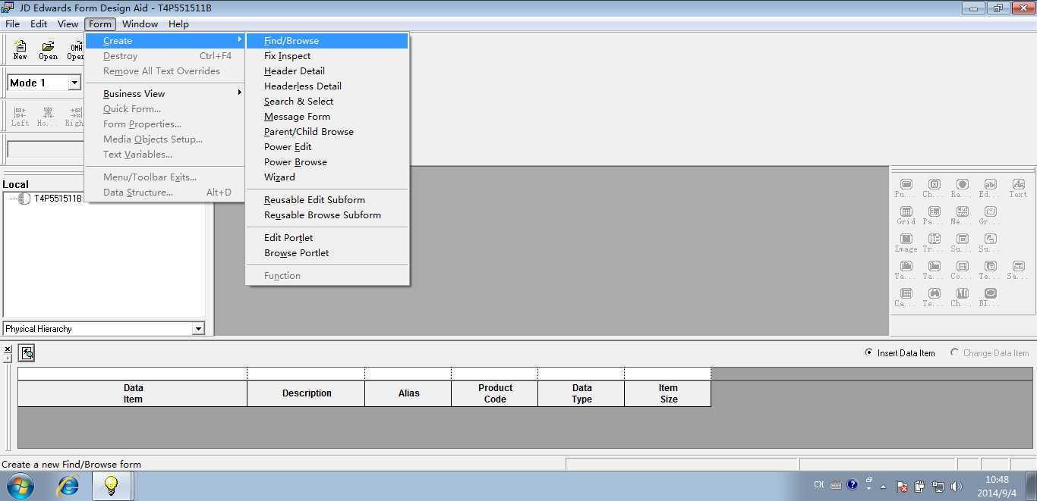Open the Business View submenu
1037x501 pixels.
(x=165, y=93)
